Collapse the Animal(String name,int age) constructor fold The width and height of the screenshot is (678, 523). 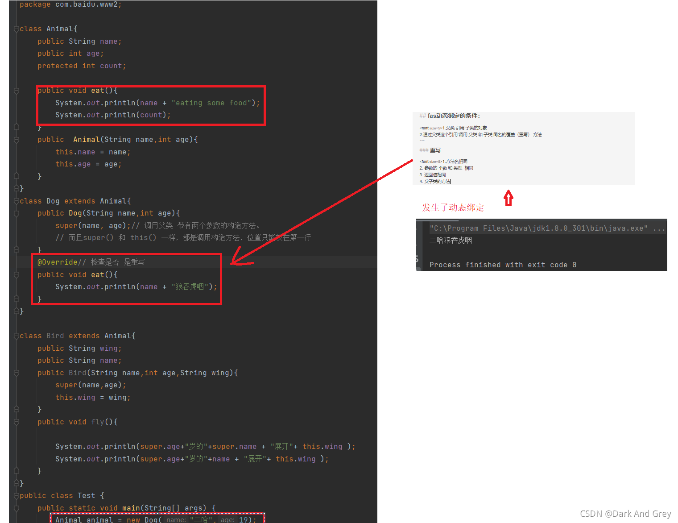pos(17,140)
